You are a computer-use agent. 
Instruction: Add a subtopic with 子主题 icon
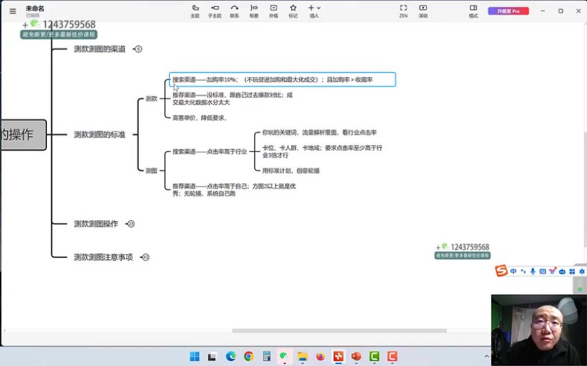tap(215, 10)
